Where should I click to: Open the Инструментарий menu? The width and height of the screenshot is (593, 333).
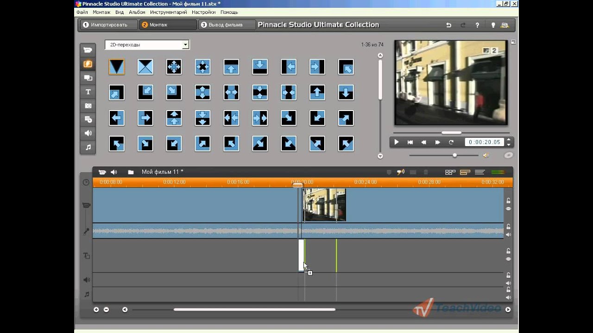(169, 12)
